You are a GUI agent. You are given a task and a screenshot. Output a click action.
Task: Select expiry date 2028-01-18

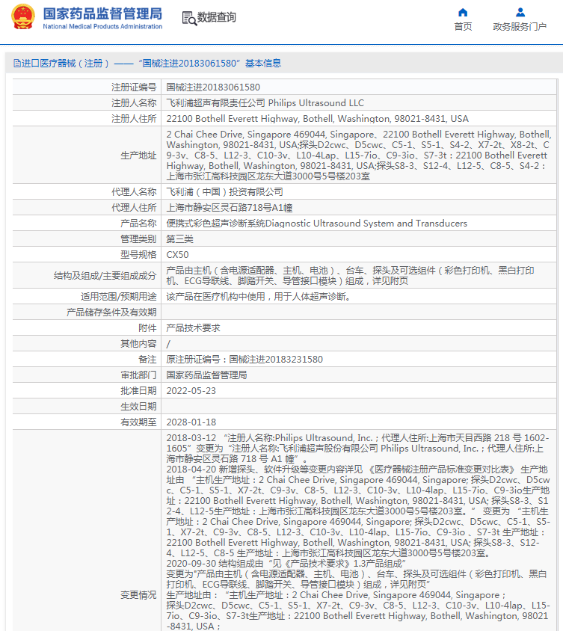[191, 422]
